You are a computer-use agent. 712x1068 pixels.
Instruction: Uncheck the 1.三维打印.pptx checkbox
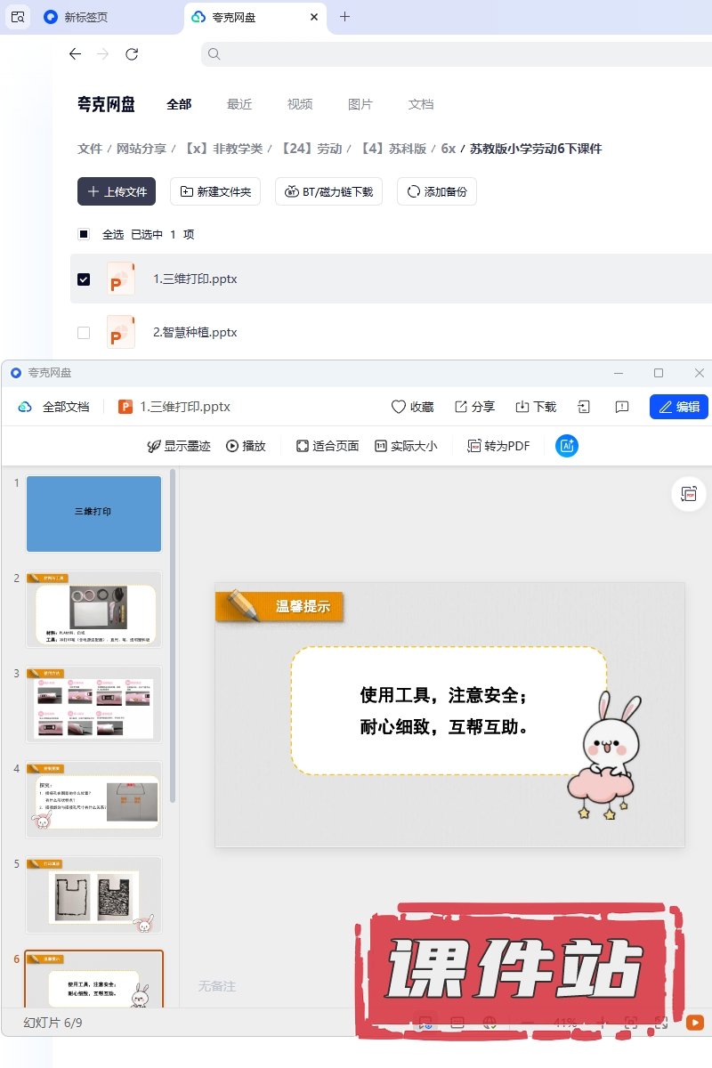[x=84, y=279]
